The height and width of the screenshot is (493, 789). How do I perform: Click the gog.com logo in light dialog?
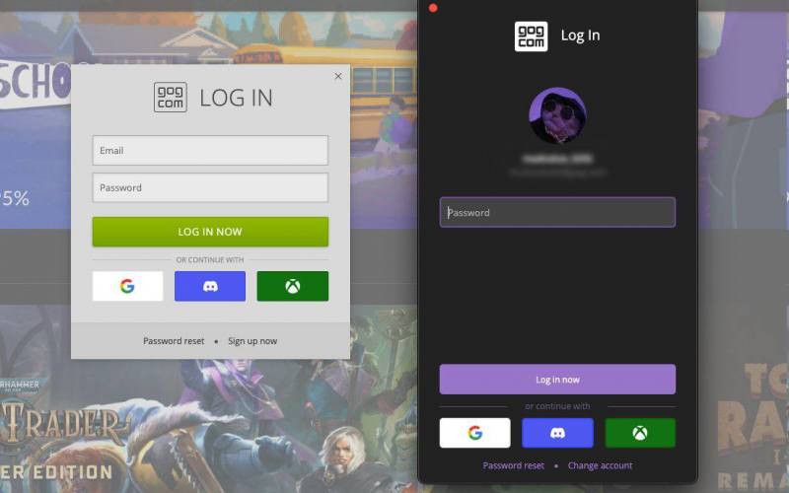click(170, 97)
